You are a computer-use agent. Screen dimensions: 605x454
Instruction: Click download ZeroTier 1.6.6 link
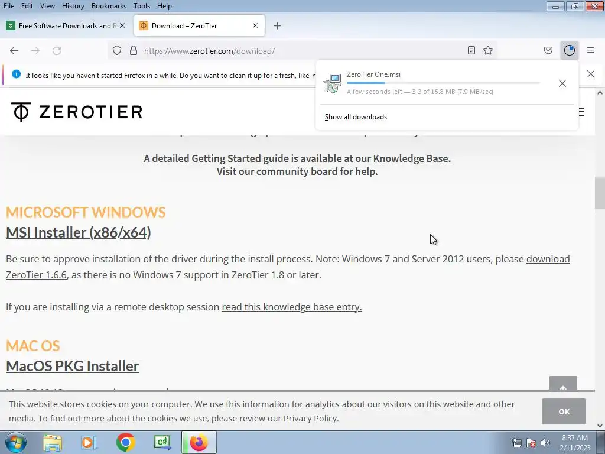[x=548, y=259]
